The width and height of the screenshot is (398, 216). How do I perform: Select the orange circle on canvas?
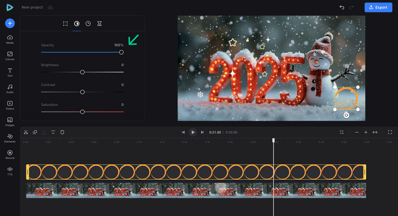(x=346, y=98)
